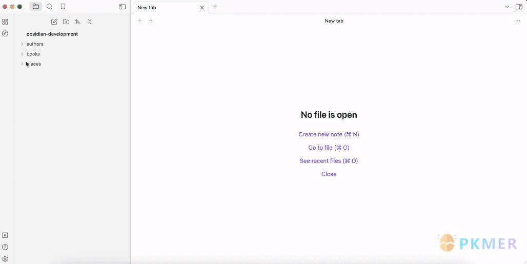Viewport: 527px width, 264px height.
Task: Click the obsidian-development vault title
Action: click(52, 34)
